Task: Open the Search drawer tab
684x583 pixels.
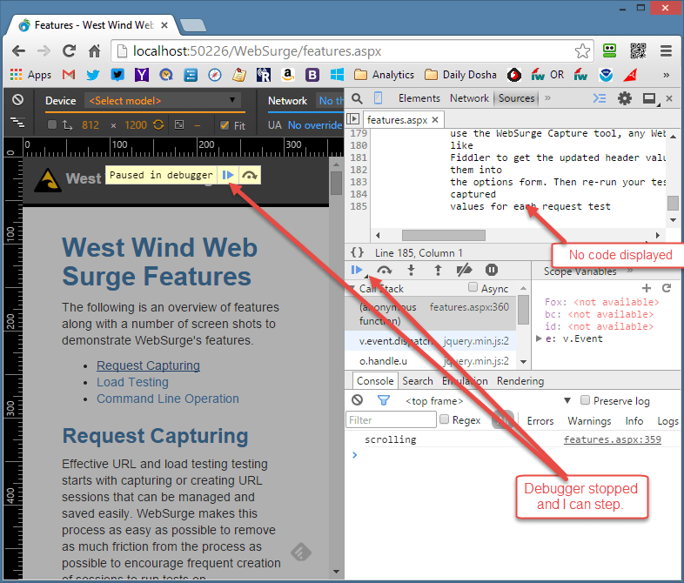Action: [x=418, y=380]
